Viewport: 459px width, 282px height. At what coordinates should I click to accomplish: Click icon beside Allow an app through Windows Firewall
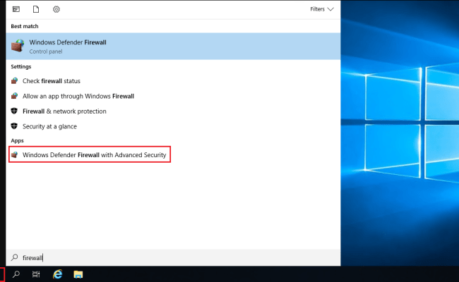tap(14, 96)
